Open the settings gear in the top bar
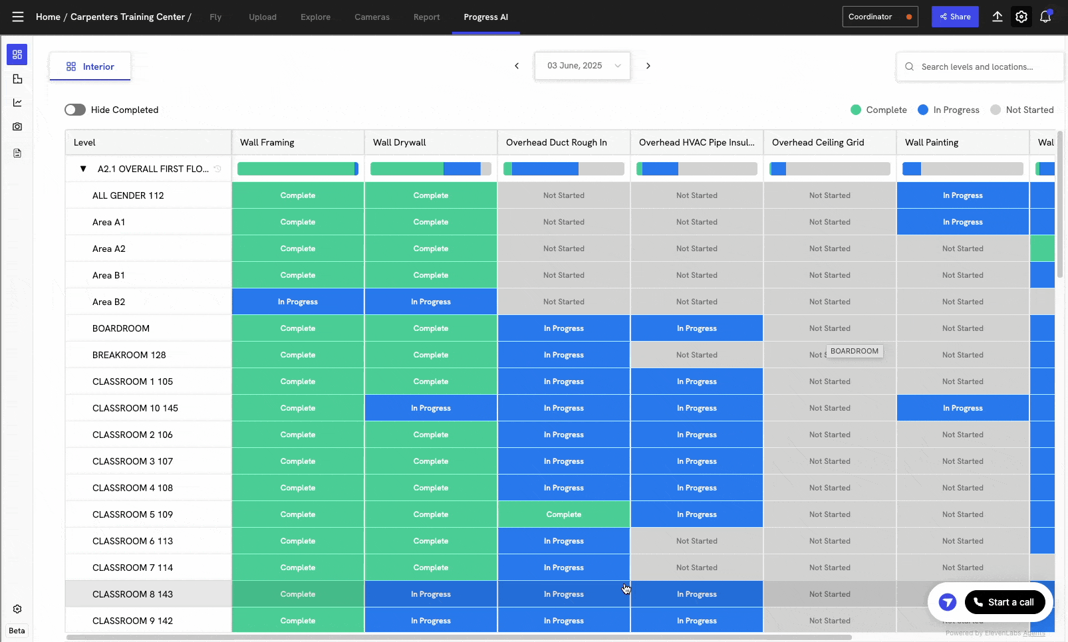The width and height of the screenshot is (1068, 642). [1021, 17]
